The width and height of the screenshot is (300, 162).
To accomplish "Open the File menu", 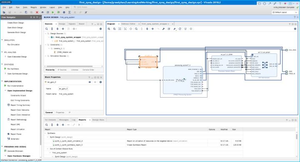I will click(x=4, y=7).
